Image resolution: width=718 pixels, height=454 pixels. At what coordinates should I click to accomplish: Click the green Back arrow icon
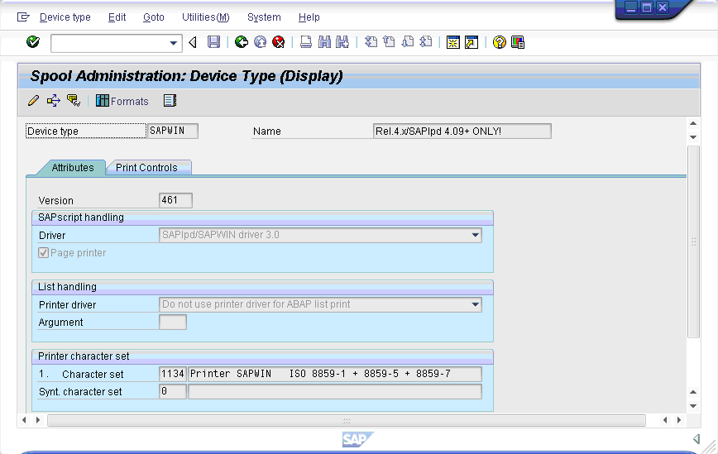tap(242, 42)
